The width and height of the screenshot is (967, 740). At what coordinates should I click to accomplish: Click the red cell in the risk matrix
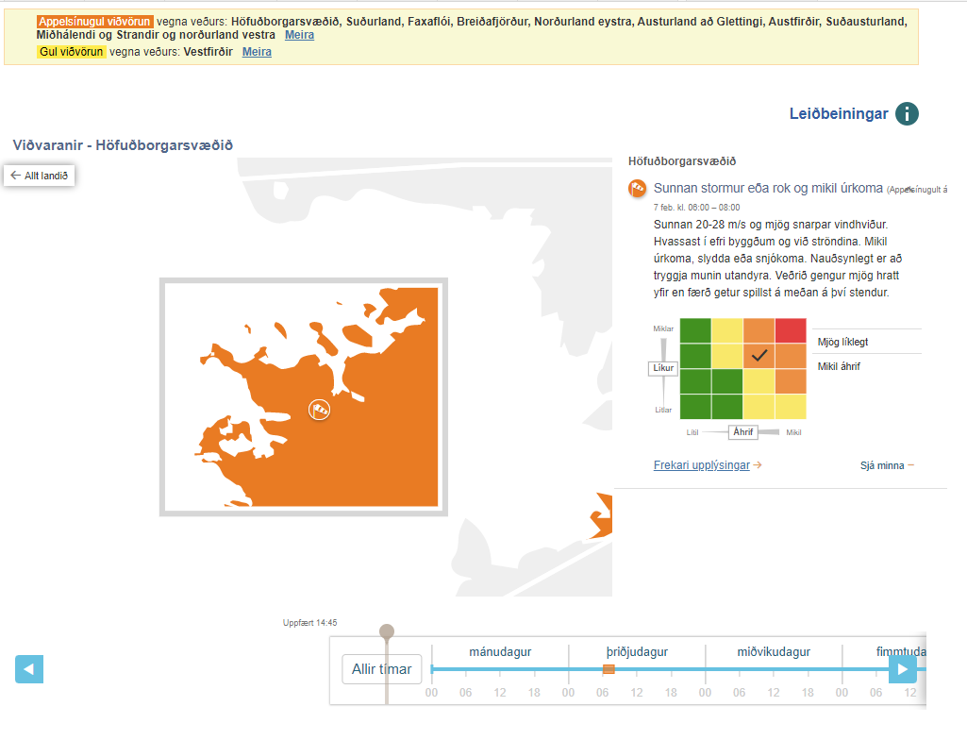coord(791,331)
